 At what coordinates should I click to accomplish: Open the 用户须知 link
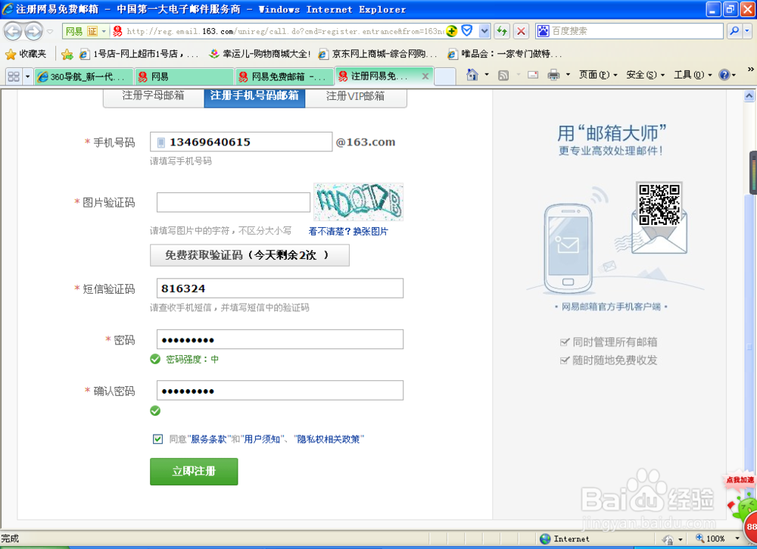262,439
